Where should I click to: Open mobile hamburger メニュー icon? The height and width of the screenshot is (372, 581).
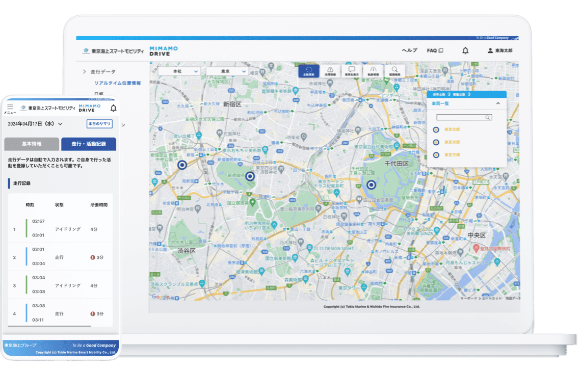coord(10,108)
